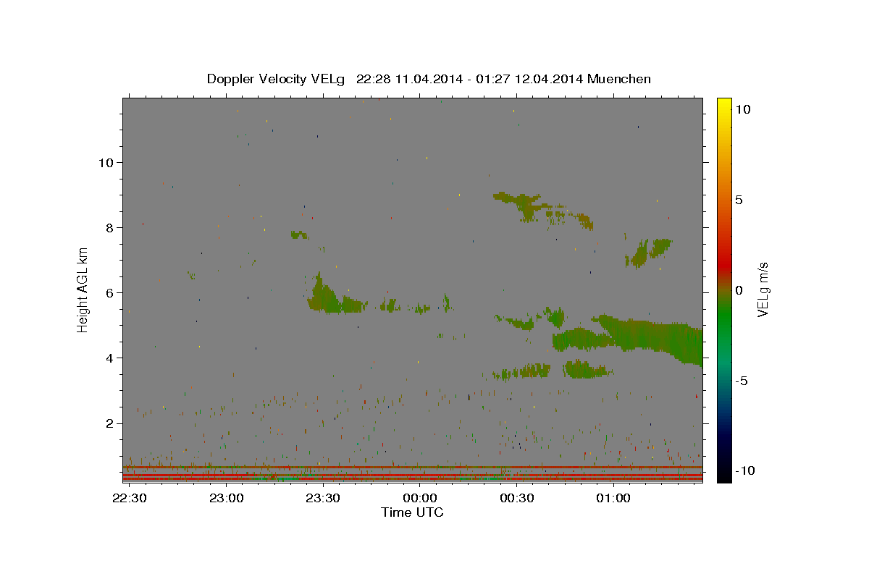Click the 00:00 time tick label
869x579 pixels.
coord(419,498)
